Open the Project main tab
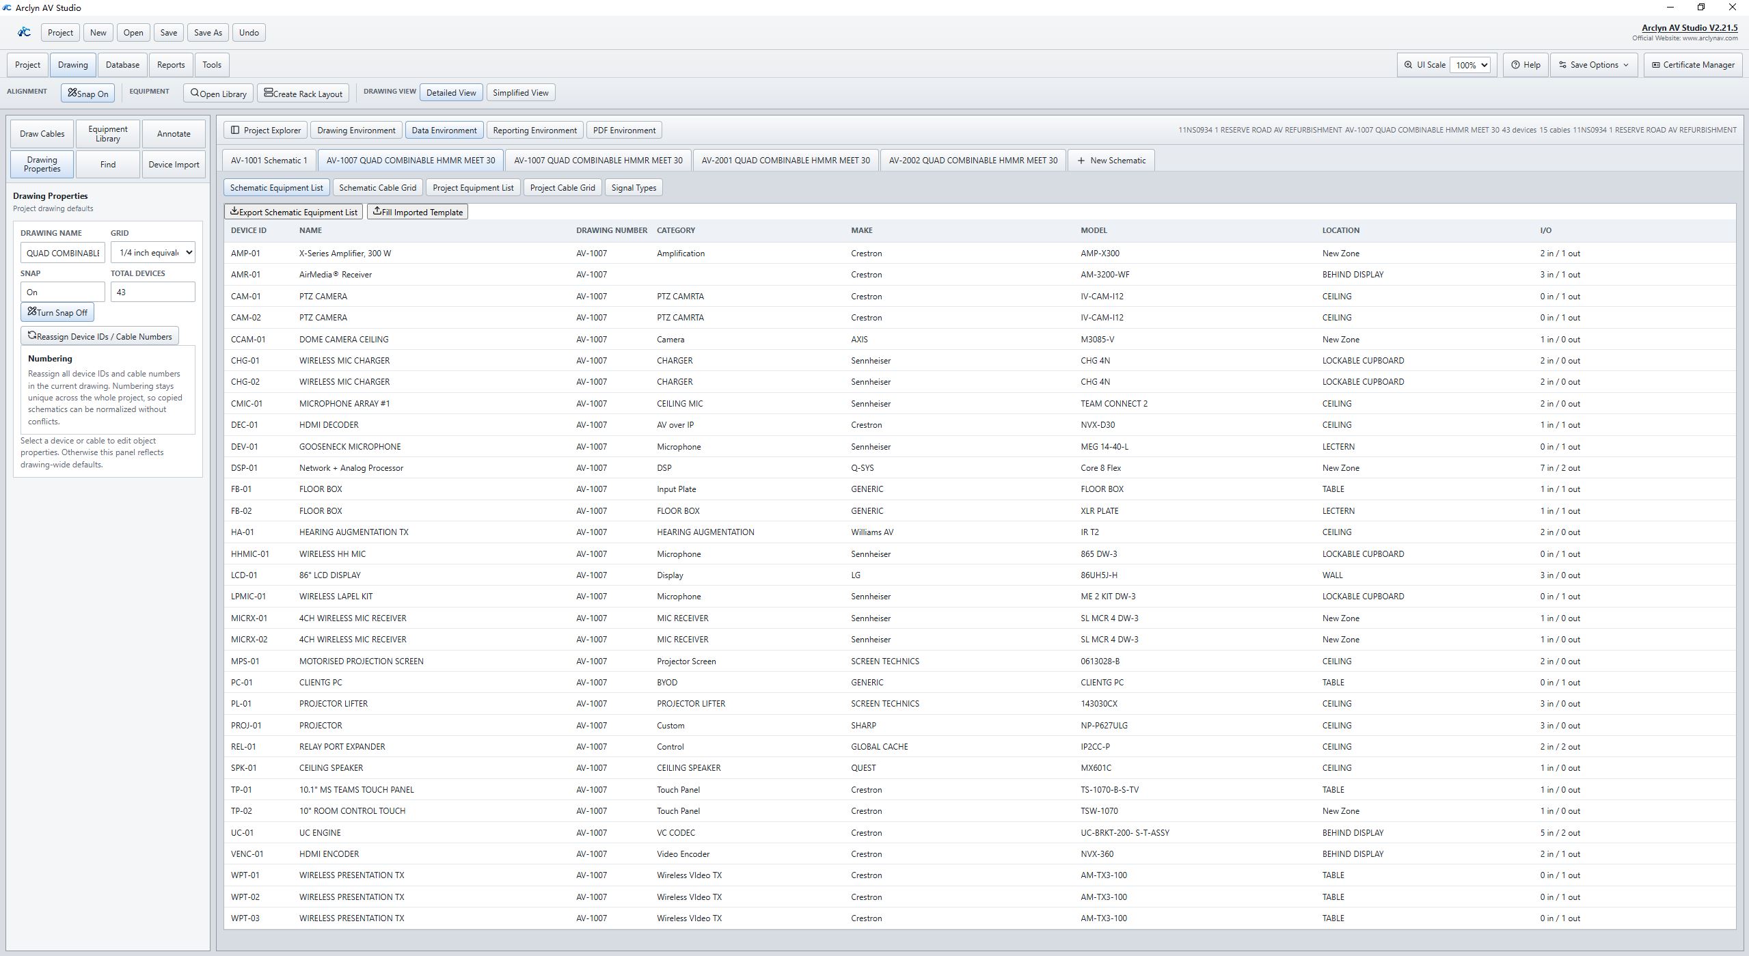The image size is (1749, 956). point(27,65)
